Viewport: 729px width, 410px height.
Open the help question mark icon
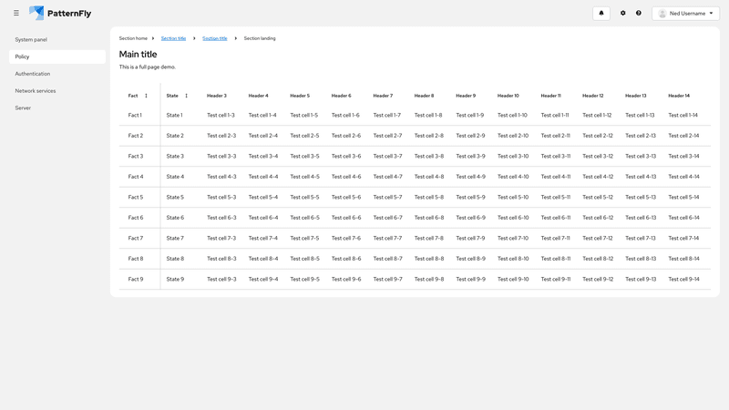[639, 14]
